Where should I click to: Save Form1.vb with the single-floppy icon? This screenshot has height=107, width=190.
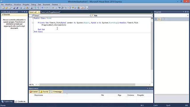(14, 8)
